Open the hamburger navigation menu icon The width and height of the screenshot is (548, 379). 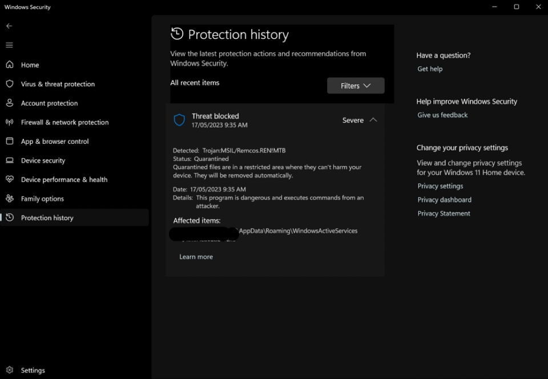pyautogui.click(x=10, y=45)
